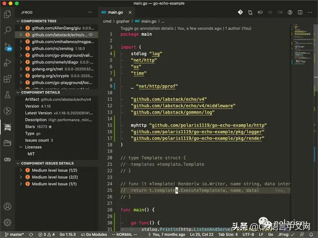Select Medium level Issue (2/2)
This screenshot has height=238, width=318.
[57, 177]
